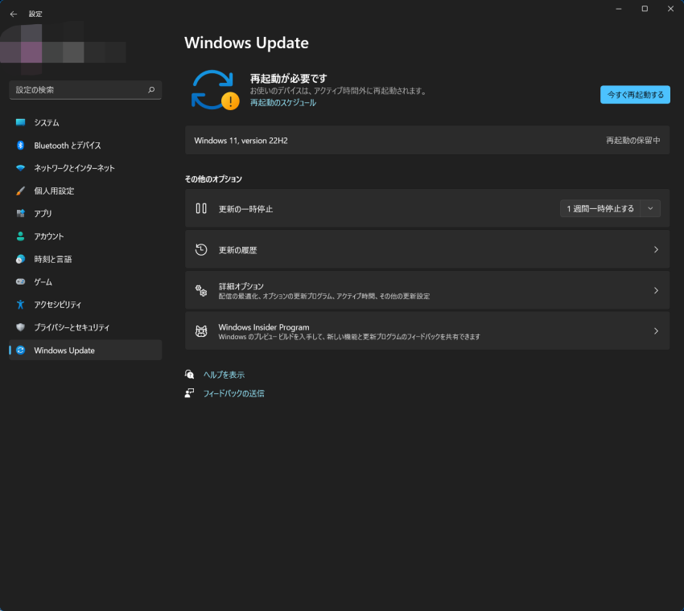The image size is (684, 611).
Task: Open the 再起動のスケジュール link
Action: [x=283, y=102]
